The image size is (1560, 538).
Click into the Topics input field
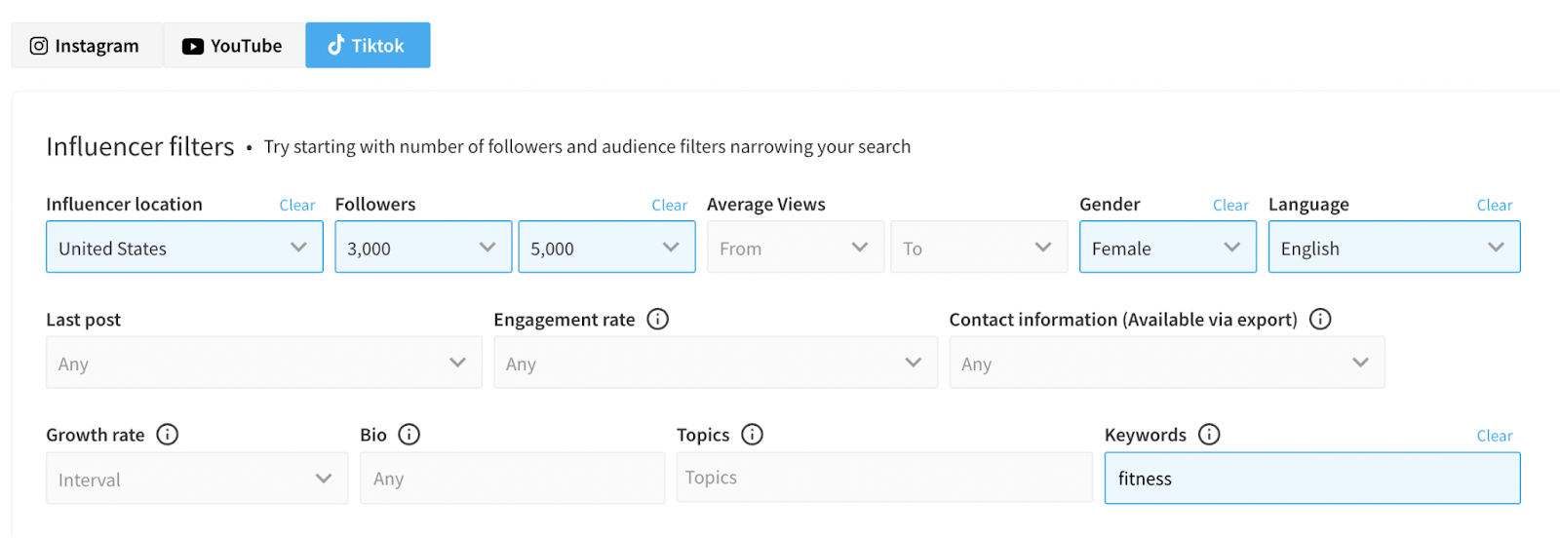coord(883,478)
